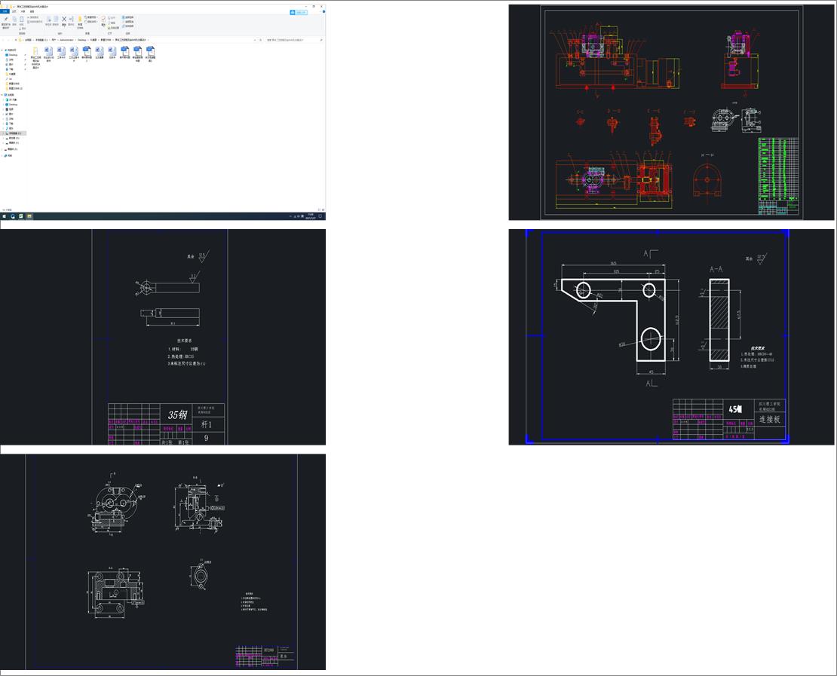The width and height of the screenshot is (837, 676).
Task: Click the Paste icon in Explorer ribbon
Action: (21, 20)
